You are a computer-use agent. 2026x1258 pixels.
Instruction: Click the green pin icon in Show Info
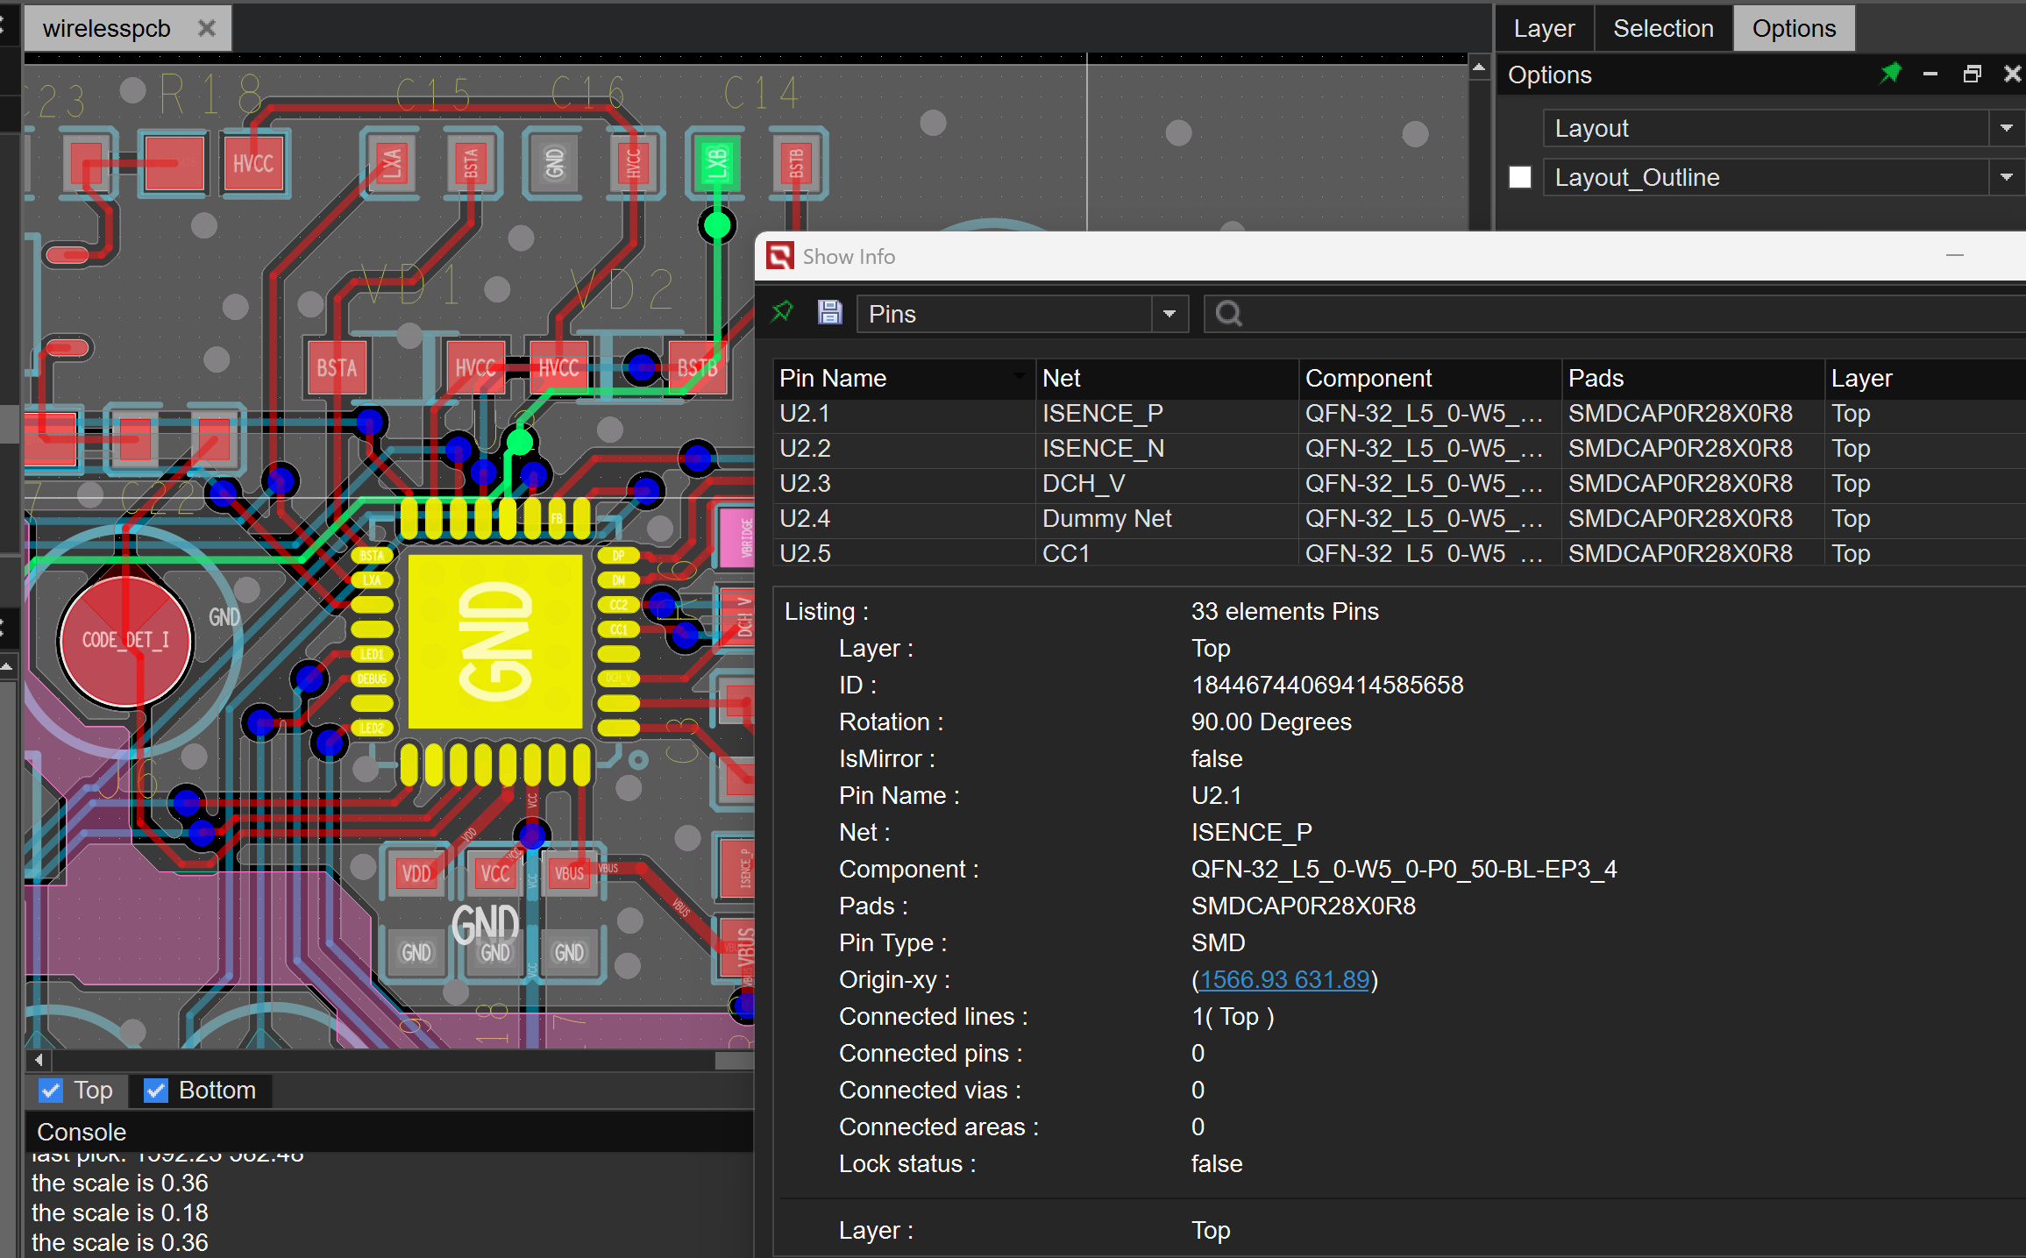tap(782, 312)
